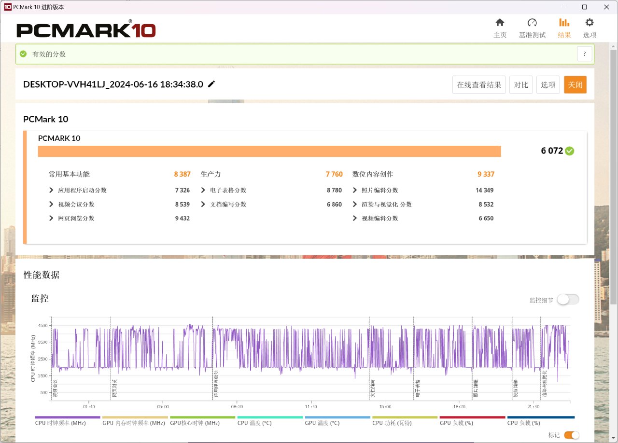Click the 对比 button

pyautogui.click(x=521, y=84)
